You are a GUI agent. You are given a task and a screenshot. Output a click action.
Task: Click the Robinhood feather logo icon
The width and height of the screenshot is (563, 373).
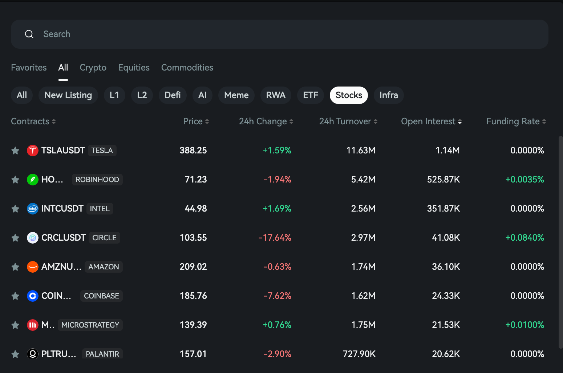click(x=32, y=179)
